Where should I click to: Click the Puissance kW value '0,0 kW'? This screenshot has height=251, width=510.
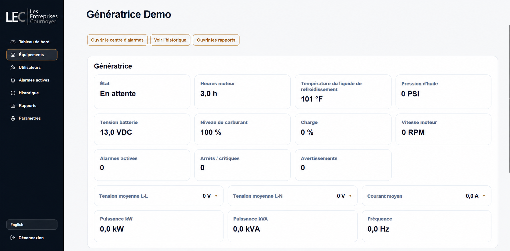point(112,229)
